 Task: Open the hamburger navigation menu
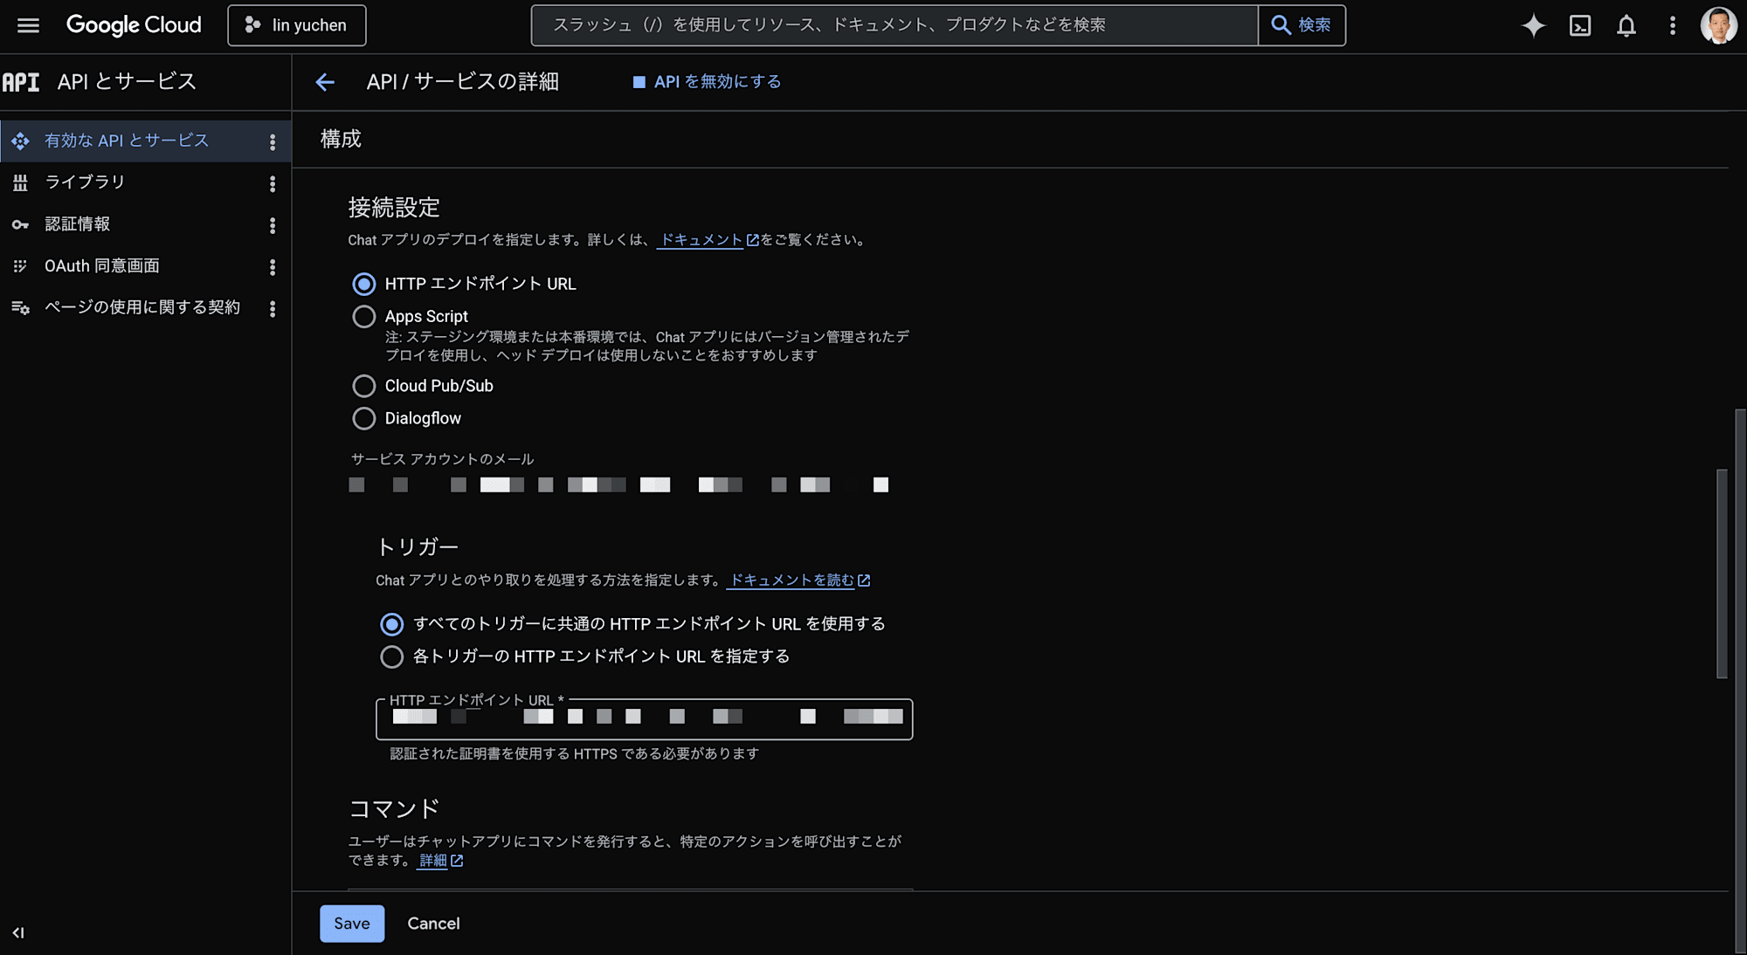[x=28, y=25]
